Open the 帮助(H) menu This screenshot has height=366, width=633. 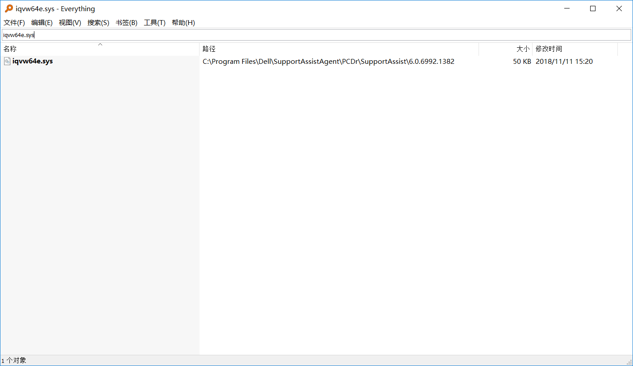point(183,23)
